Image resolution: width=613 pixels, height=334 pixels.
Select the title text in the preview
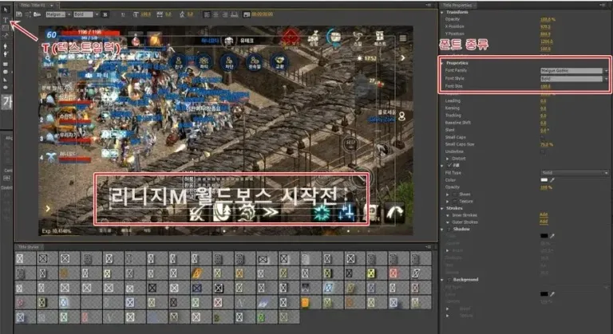(x=226, y=196)
